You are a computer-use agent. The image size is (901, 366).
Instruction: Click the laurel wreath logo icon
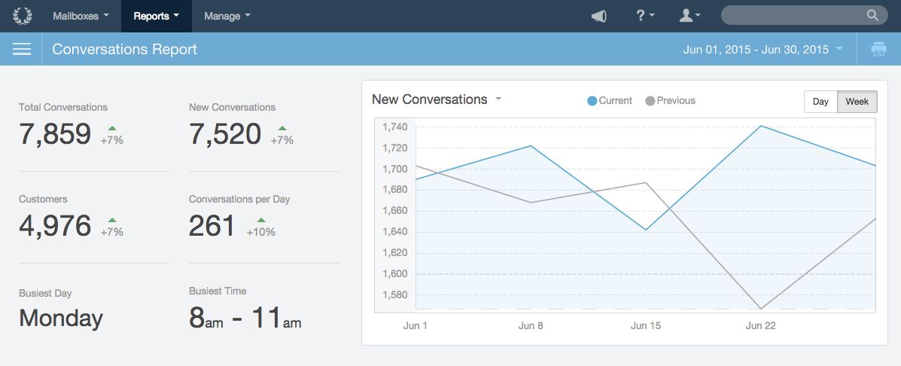pos(23,16)
